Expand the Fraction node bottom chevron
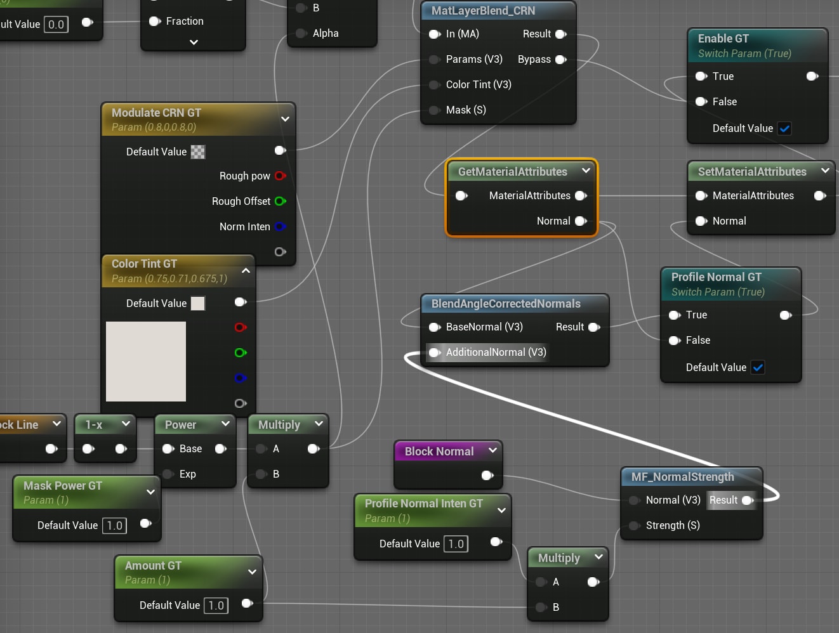 point(194,42)
